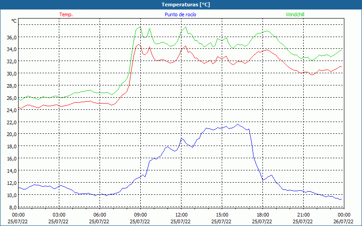
Task: Click the 8,0 y-axis value
Action: pos(13,207)
